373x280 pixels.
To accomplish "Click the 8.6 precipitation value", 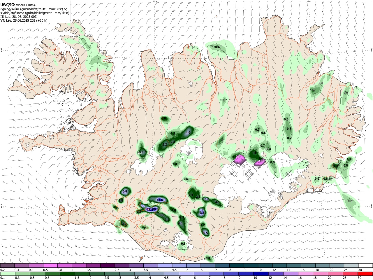I will [202, 213].
